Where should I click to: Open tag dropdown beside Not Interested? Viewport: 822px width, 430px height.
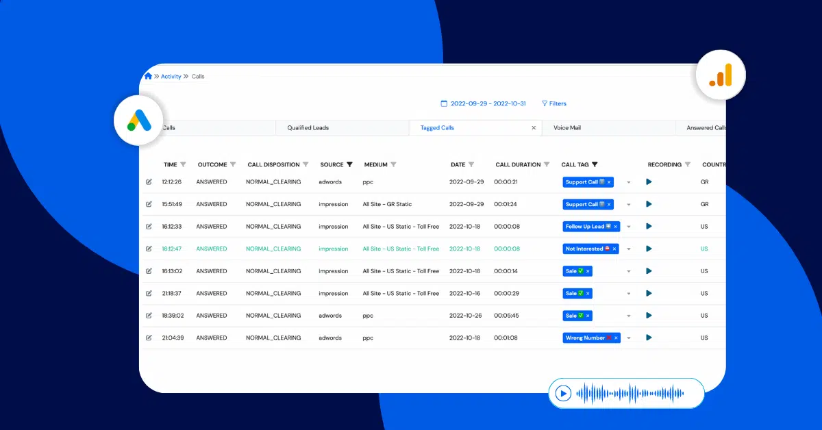pyautogui.click(x=629, y=249)
